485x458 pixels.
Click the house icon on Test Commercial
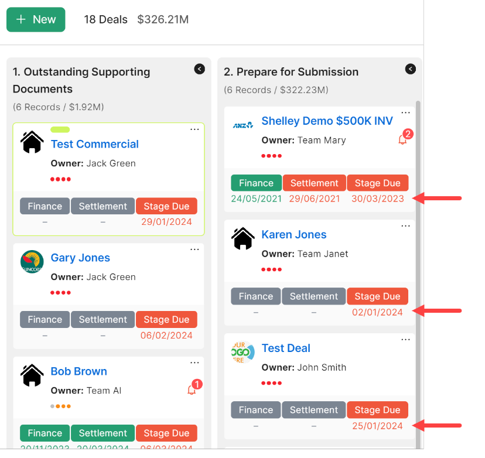pos(32,142)
